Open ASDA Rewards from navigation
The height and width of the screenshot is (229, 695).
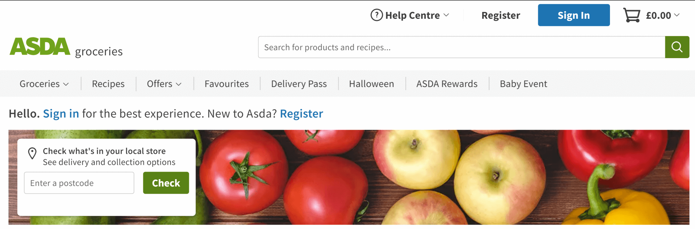[447, 84]
